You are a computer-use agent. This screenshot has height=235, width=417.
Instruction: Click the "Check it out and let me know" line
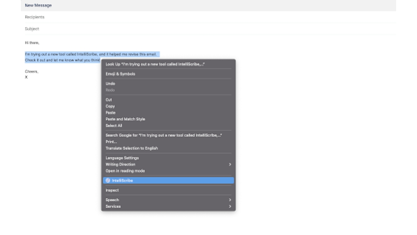click(x=63, y=60)
